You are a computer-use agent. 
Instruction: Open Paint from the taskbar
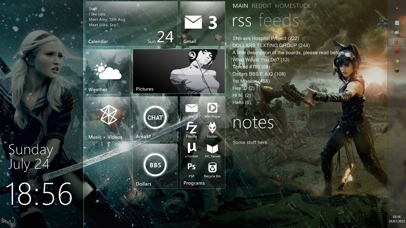tap(397, 32)
